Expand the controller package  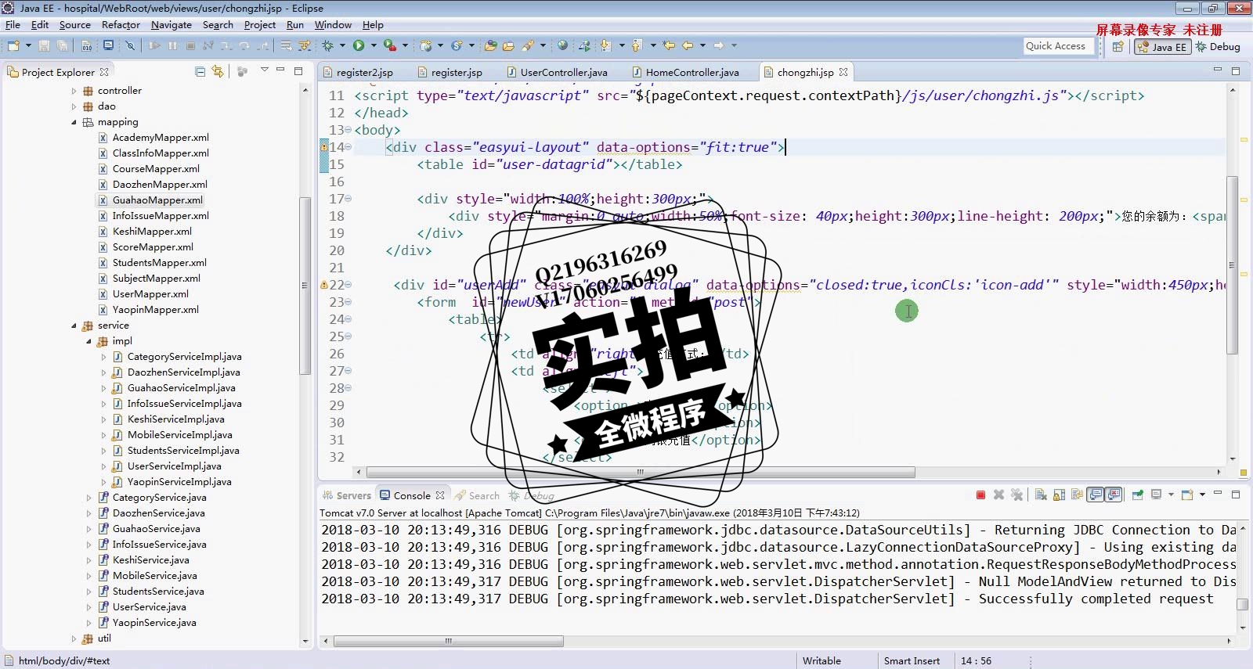click(74, 91)
